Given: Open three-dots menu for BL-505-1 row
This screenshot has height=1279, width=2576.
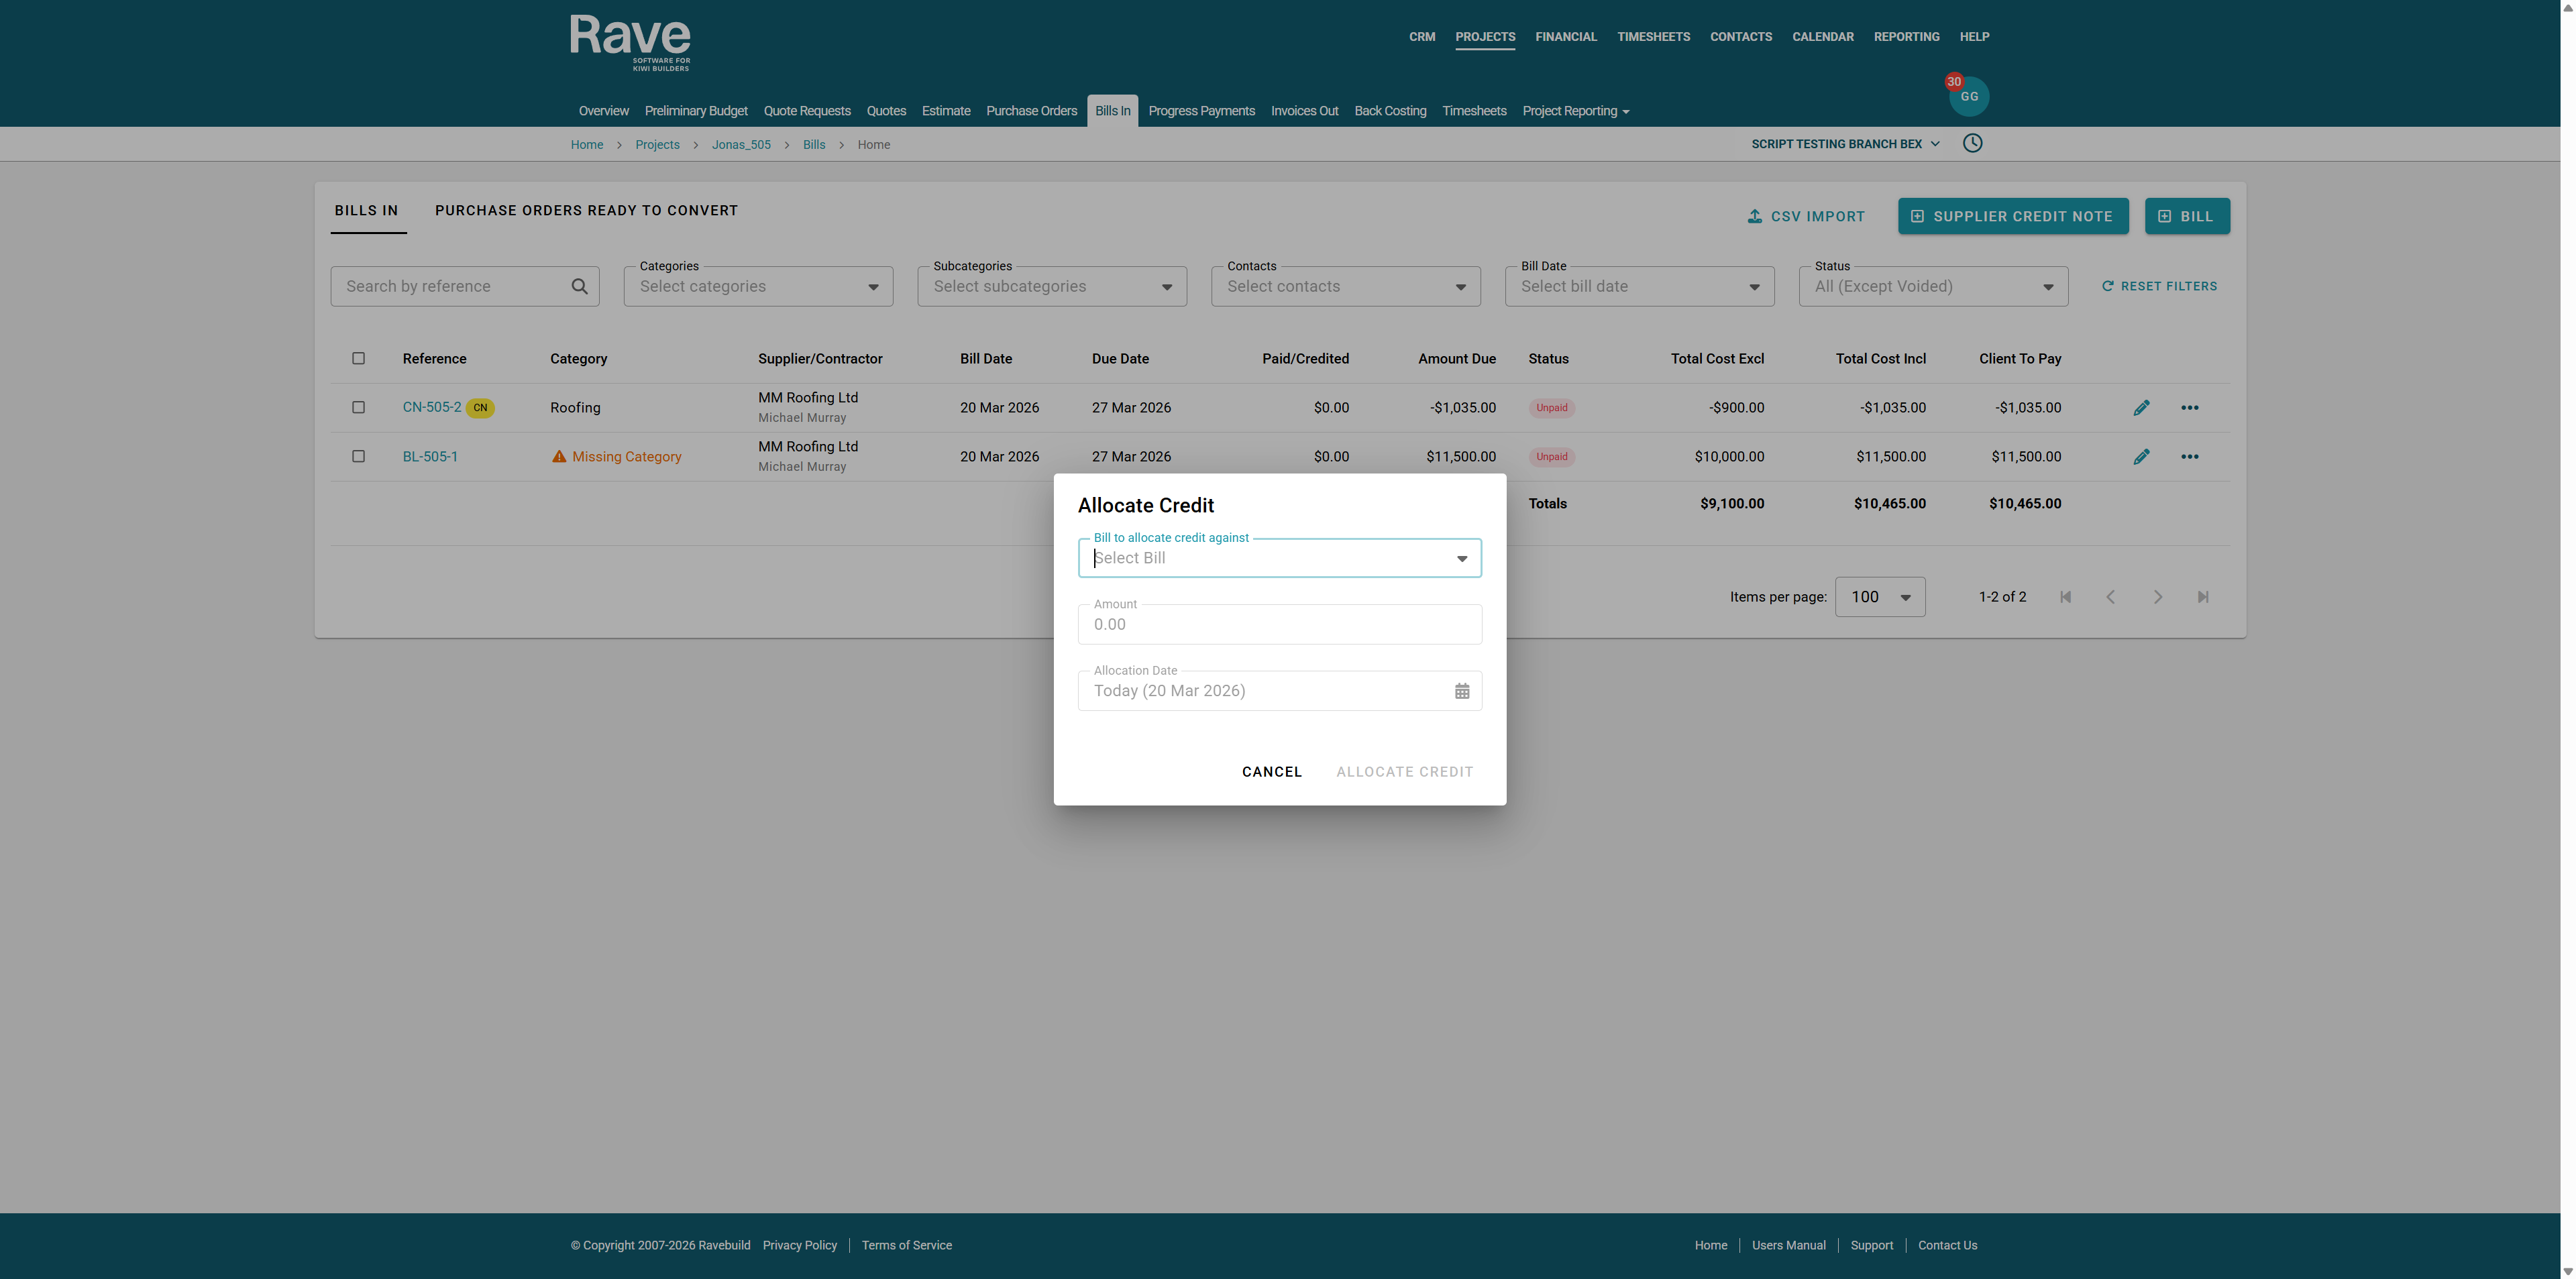Looking at the screenshot, I should [2189, 456].
